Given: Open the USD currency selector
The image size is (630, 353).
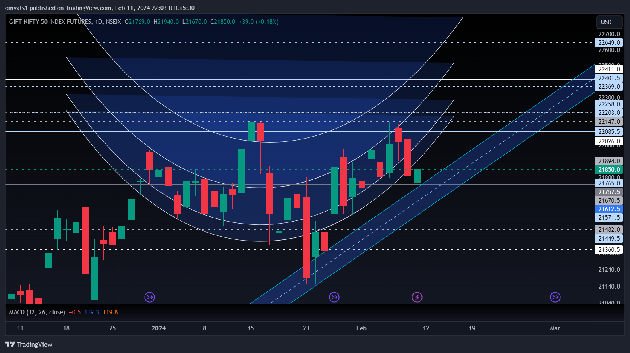Looking at the screenshot, I should click(609, 22).
